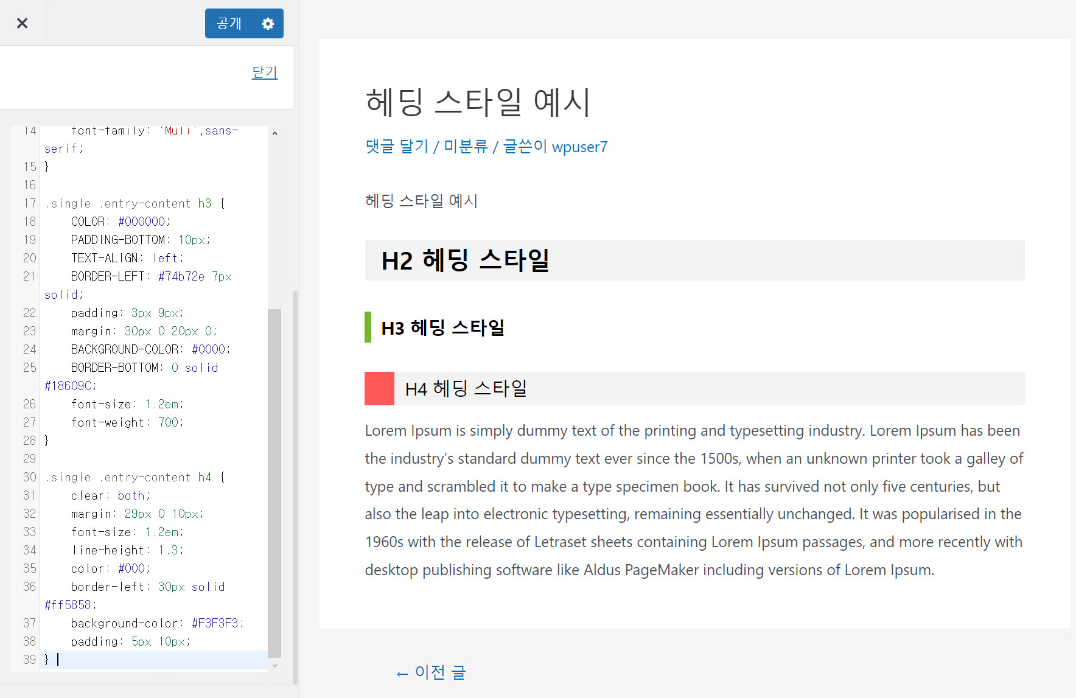Click the down arrow on the editor scrollbar

click(275, 665)
